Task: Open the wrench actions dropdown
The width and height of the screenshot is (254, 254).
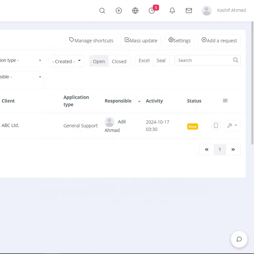Action: click(x=232, y=126)
